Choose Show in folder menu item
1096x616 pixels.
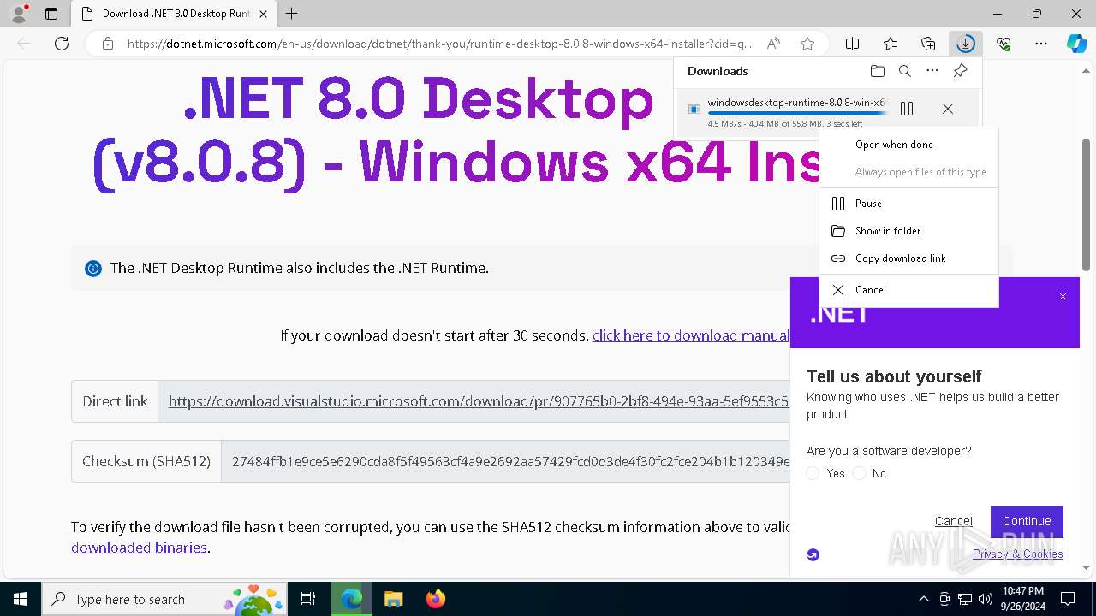[908, 231]
